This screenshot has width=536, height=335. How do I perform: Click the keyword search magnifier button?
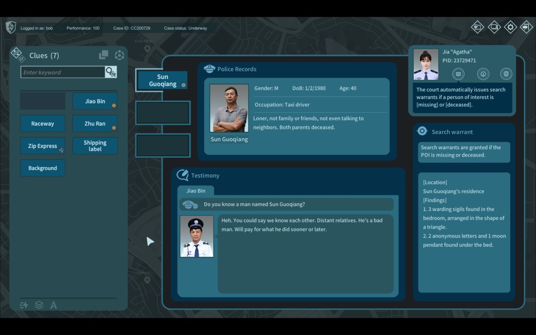coord(111,72)
